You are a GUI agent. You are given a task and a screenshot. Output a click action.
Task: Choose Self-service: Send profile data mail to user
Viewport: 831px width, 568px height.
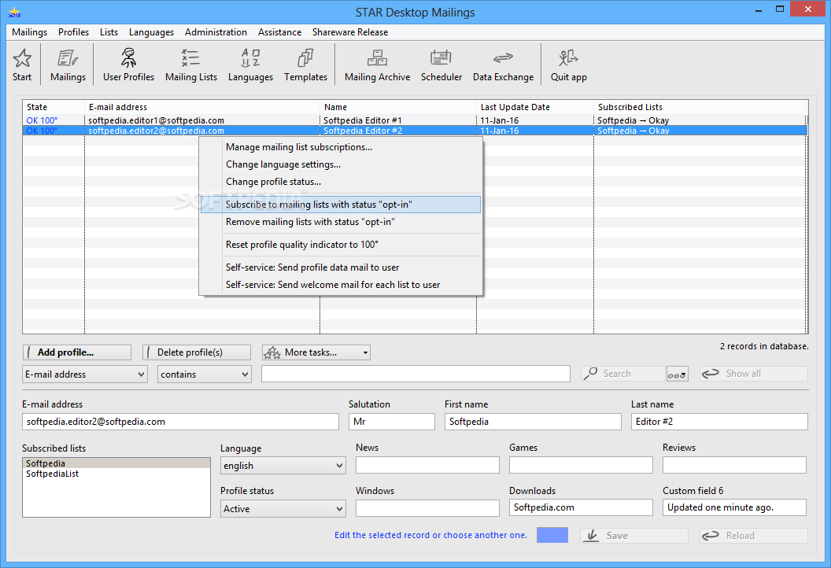(x=340, y=267)
